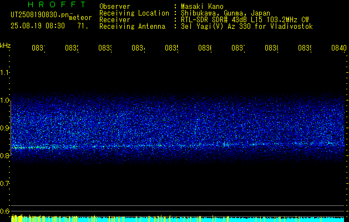Click the upper gray threshold line above 0.6
Image resolution: width=349 pixels, height=222 pixels.
point(179,205)
